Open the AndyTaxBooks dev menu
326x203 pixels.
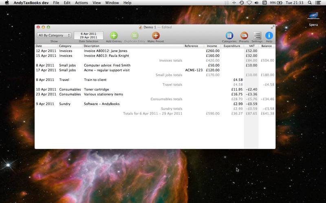point(31,3)
